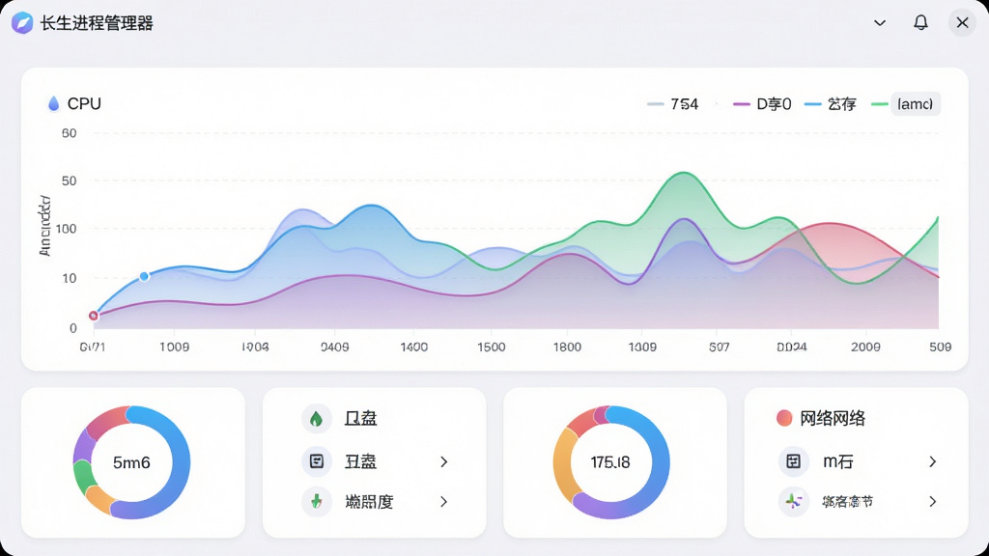Click the 网络网络 heading
Screen dimensions: 989x556
pyautogui.click(x=833, y=418)
